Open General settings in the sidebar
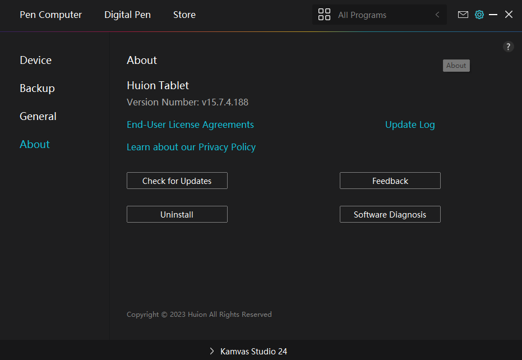This screenshot has width=522, height=360. point(38,116)
